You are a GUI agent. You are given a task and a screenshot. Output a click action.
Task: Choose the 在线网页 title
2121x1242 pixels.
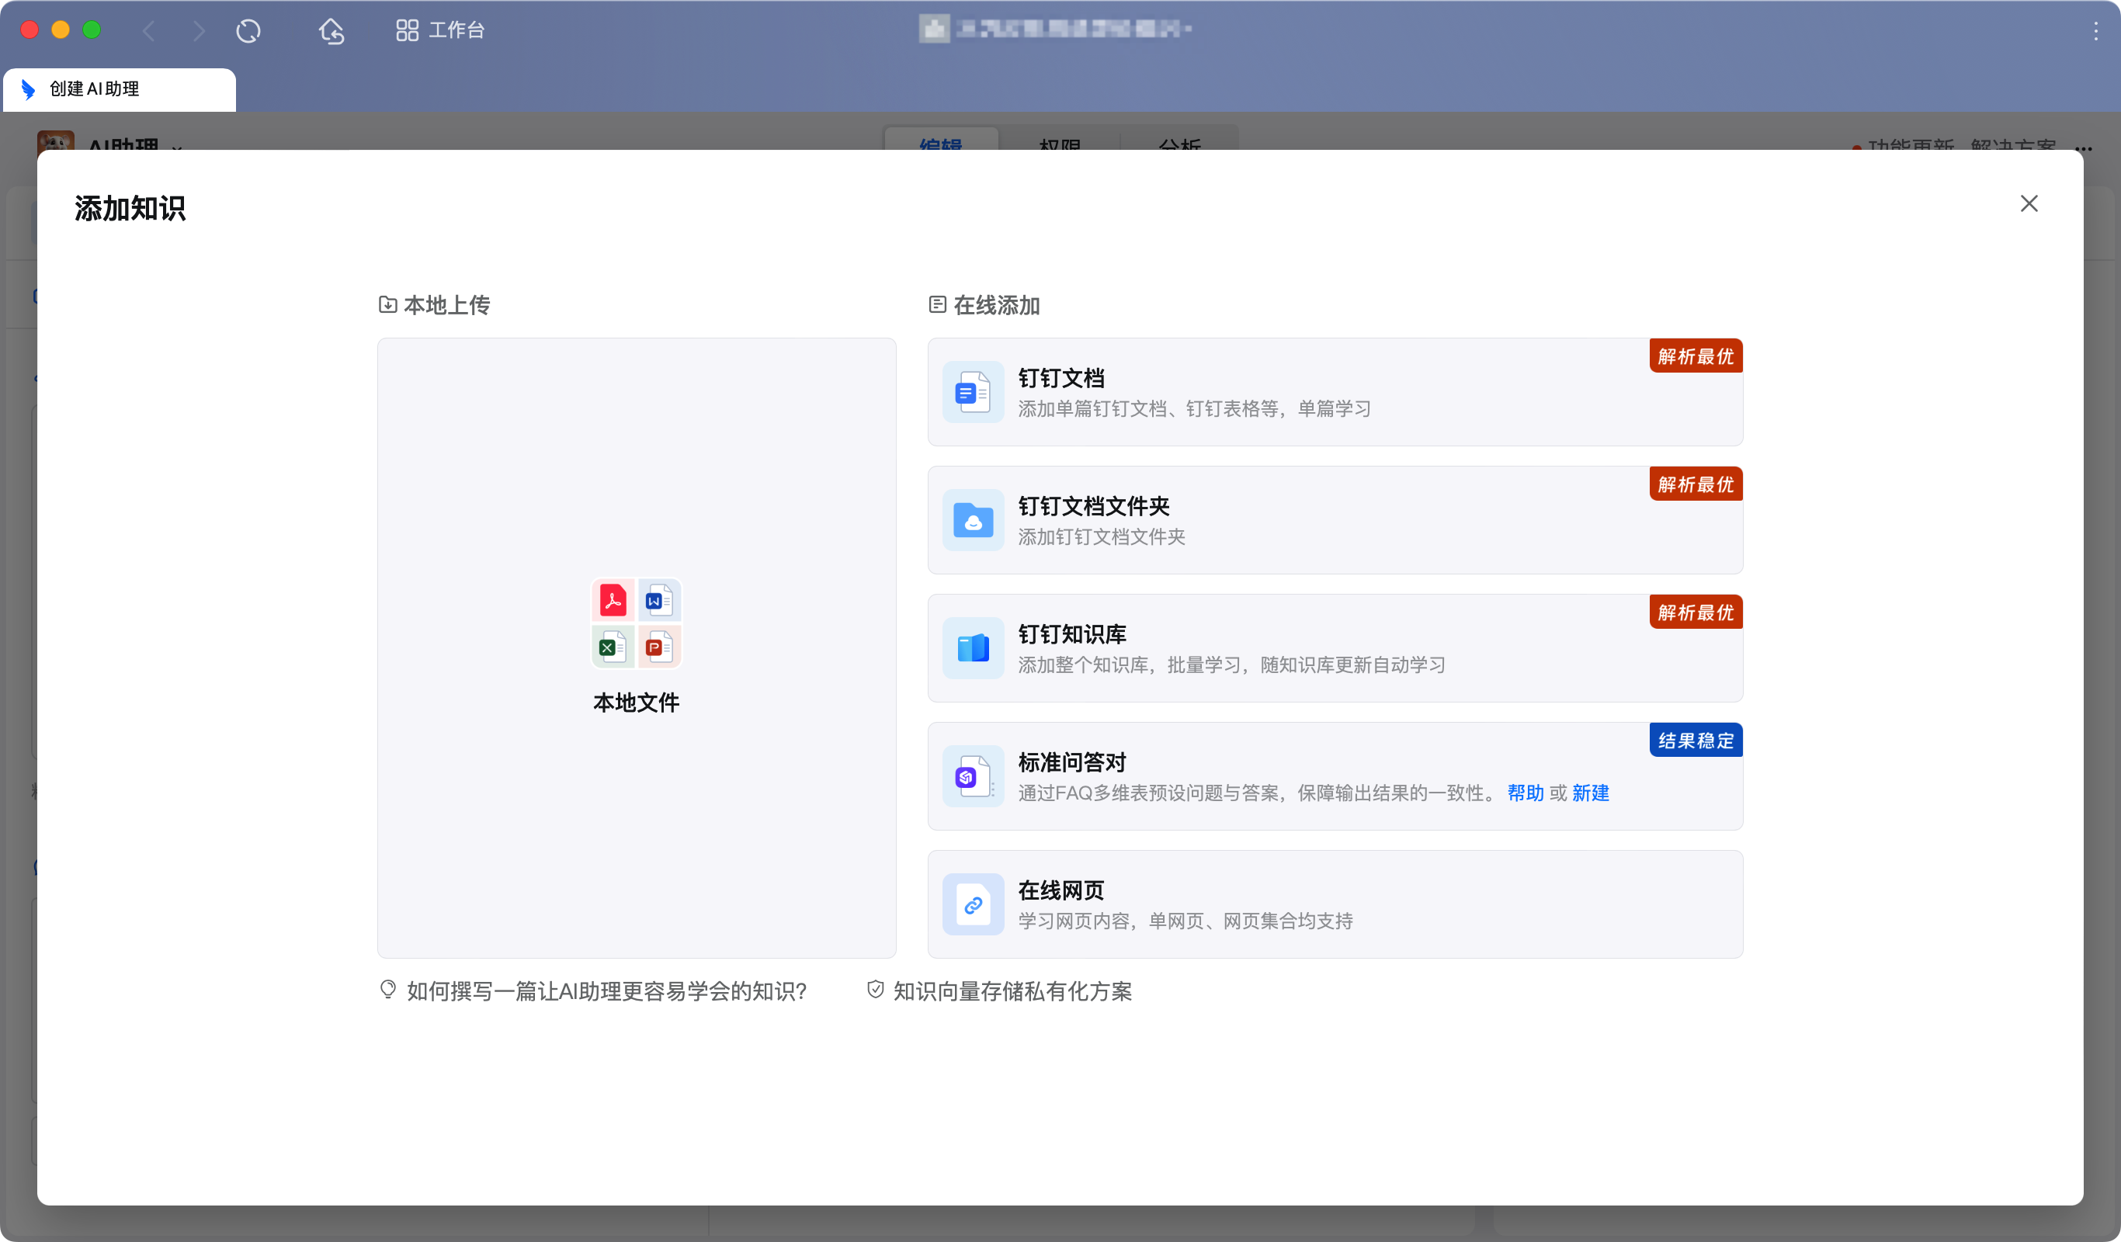[1060, 890]
